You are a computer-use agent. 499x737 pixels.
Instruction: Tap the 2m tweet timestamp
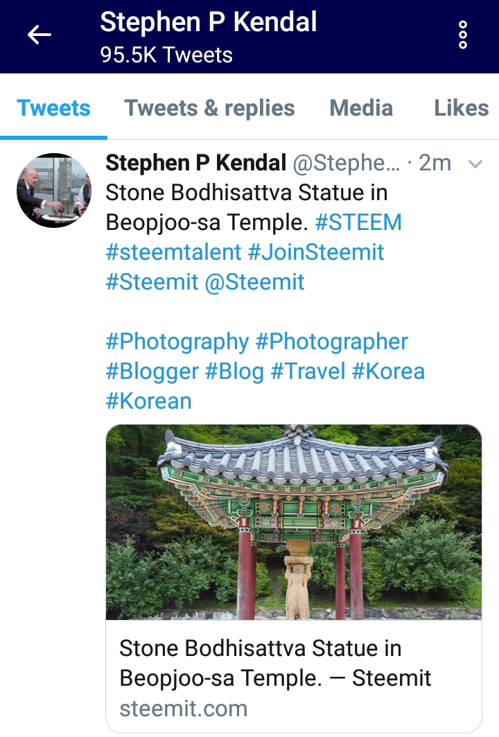click(x=435, y=163)
